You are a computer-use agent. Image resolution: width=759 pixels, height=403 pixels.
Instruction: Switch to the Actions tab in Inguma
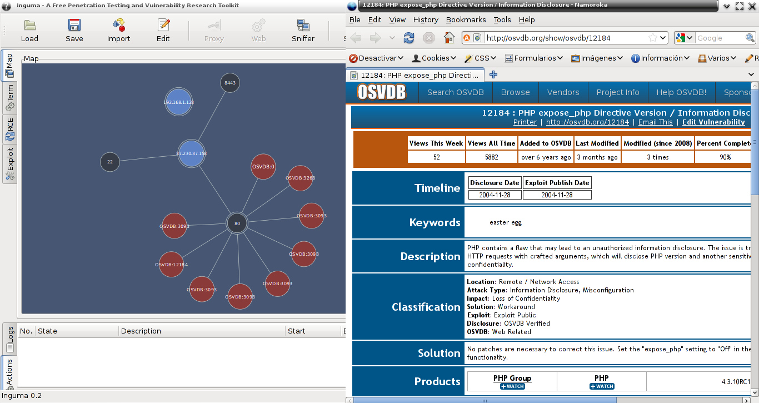[9, 372]
